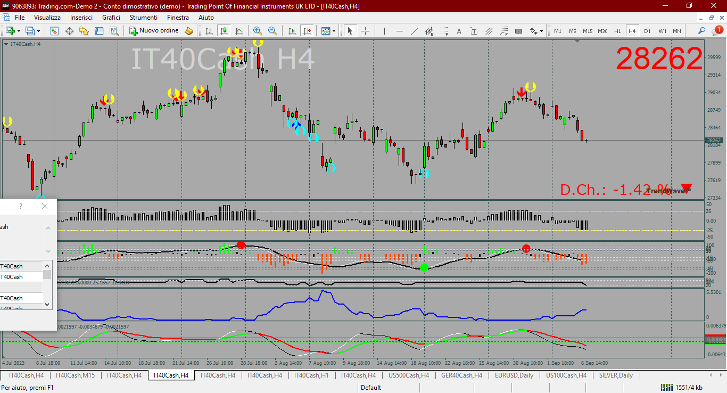Image resolution: width=727 pixels, height=393 pixels.
Task: Open the notifications chat bubble
Action: 716,31
